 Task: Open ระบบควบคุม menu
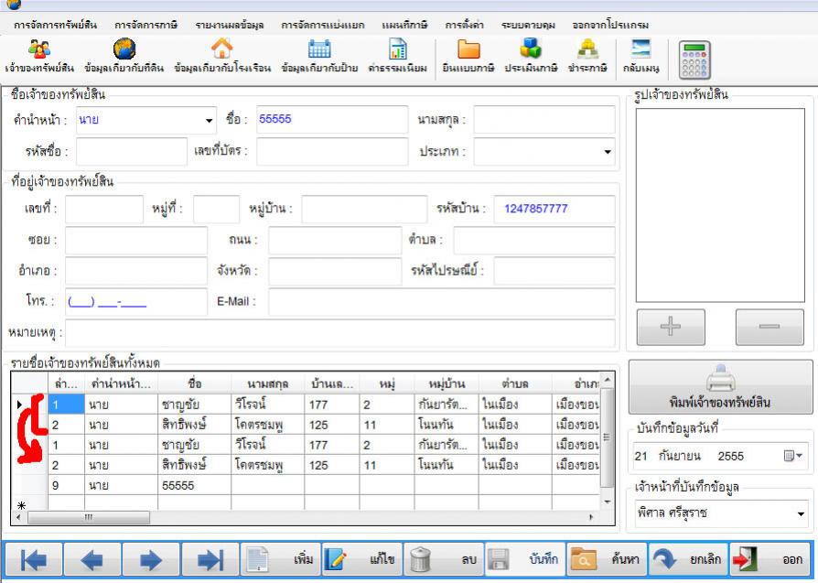tap(528, 25)
